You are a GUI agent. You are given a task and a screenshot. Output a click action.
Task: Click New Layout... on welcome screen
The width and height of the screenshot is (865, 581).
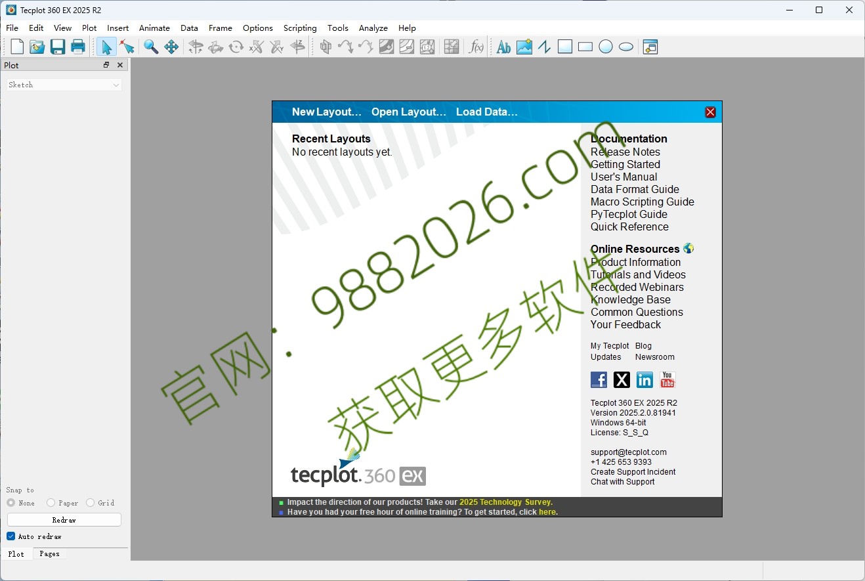327,112
